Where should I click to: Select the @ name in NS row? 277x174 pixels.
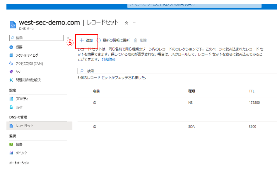click(x=95, y=103)
